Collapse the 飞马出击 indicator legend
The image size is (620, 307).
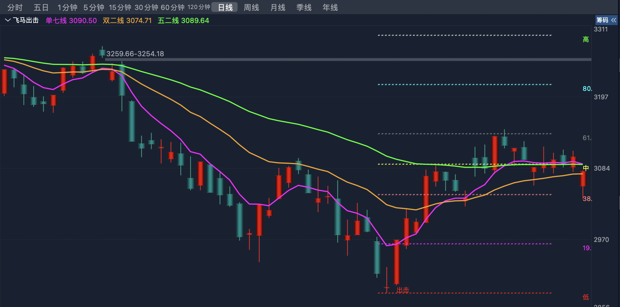(8, 20)
